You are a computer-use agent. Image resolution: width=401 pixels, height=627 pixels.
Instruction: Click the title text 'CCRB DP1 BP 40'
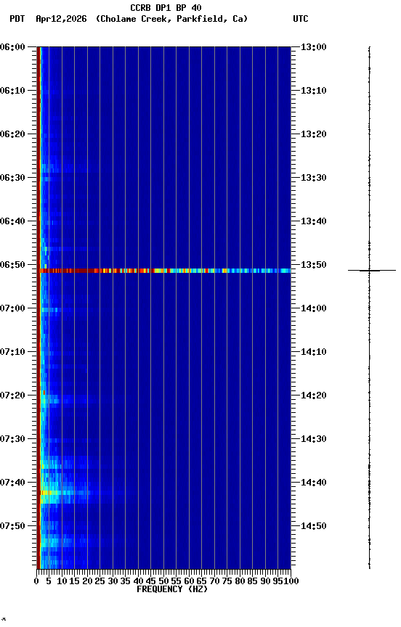click(x=166, y=7)
